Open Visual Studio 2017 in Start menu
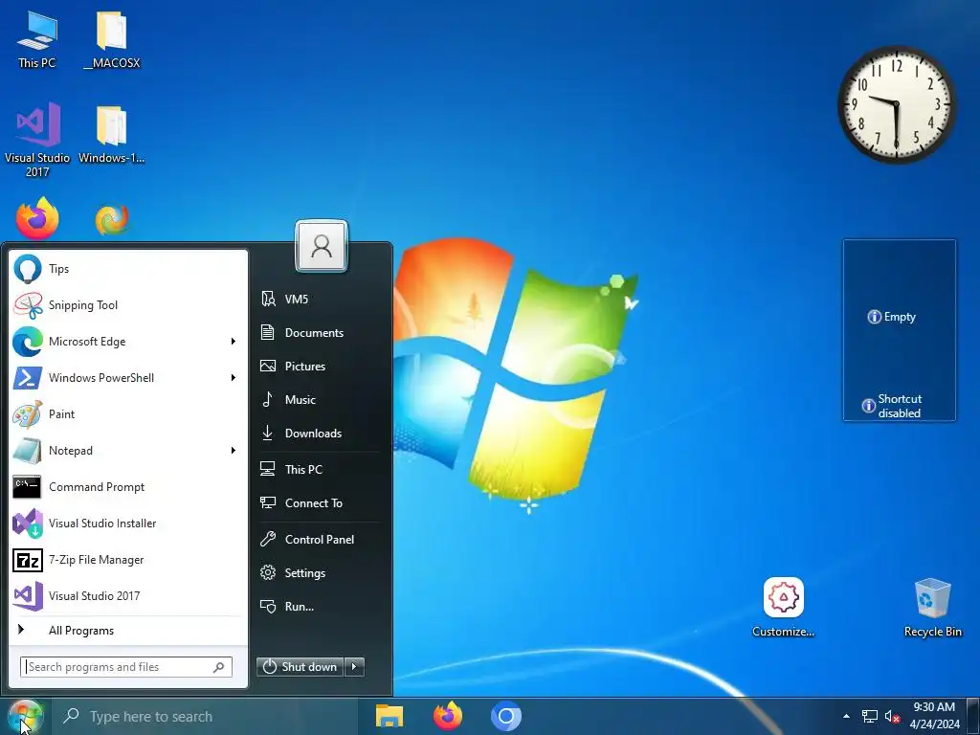The height and width of the screenshot is (735, 980). 127,595
